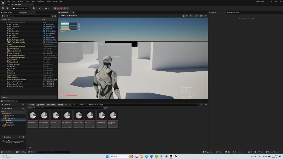Stop the play-in-editor session with red button
Image resolution: width=283 pixels, height=159 pixels.
click(61, 8)
